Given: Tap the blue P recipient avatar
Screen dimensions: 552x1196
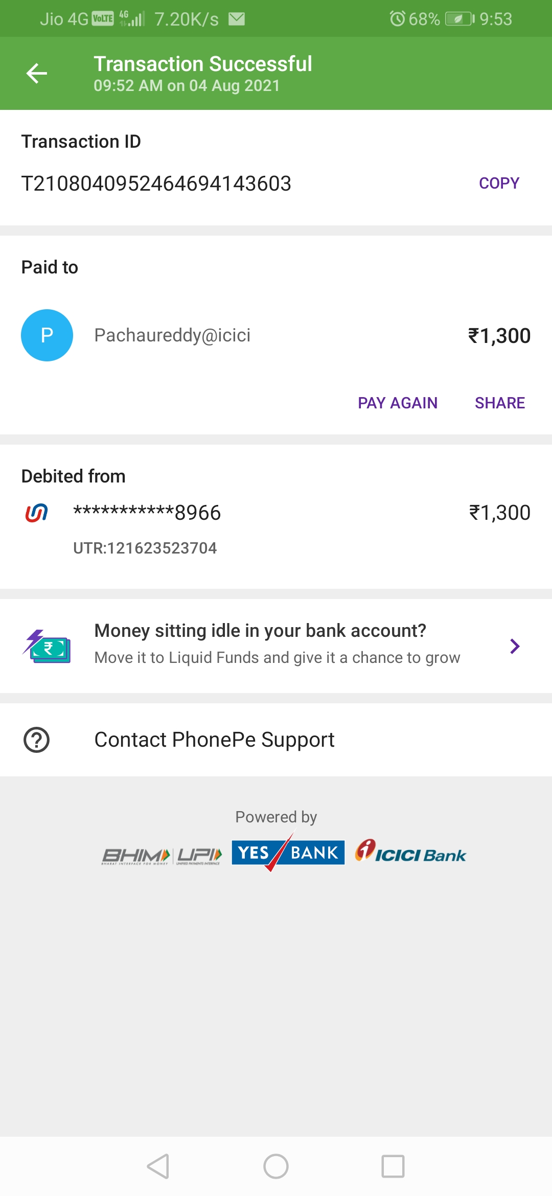Looking at the screenshot, I should click(x=47, y=335).
